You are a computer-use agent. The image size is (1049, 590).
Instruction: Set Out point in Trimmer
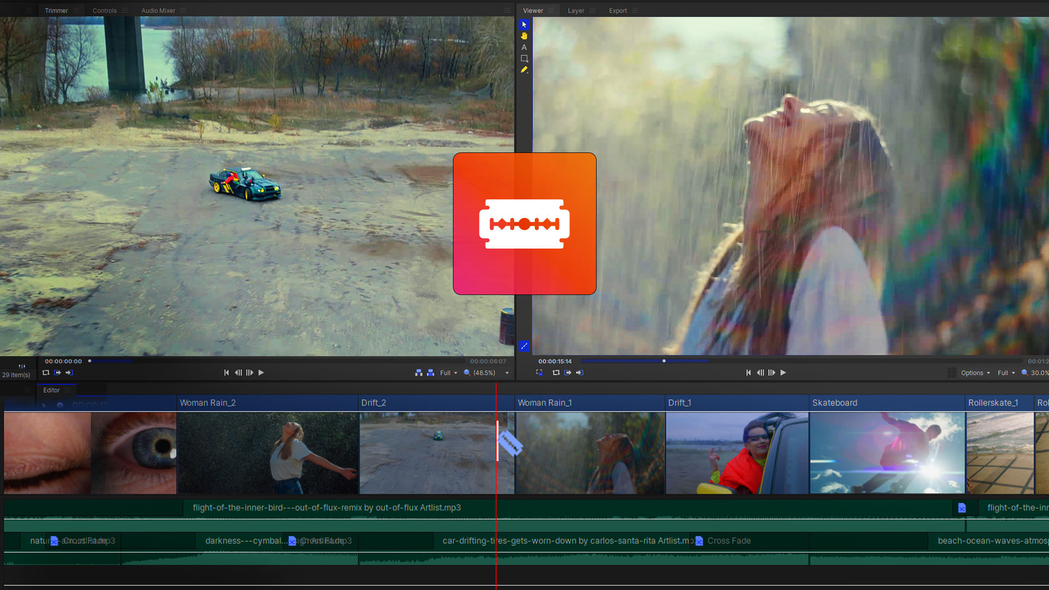coord(69,373)
